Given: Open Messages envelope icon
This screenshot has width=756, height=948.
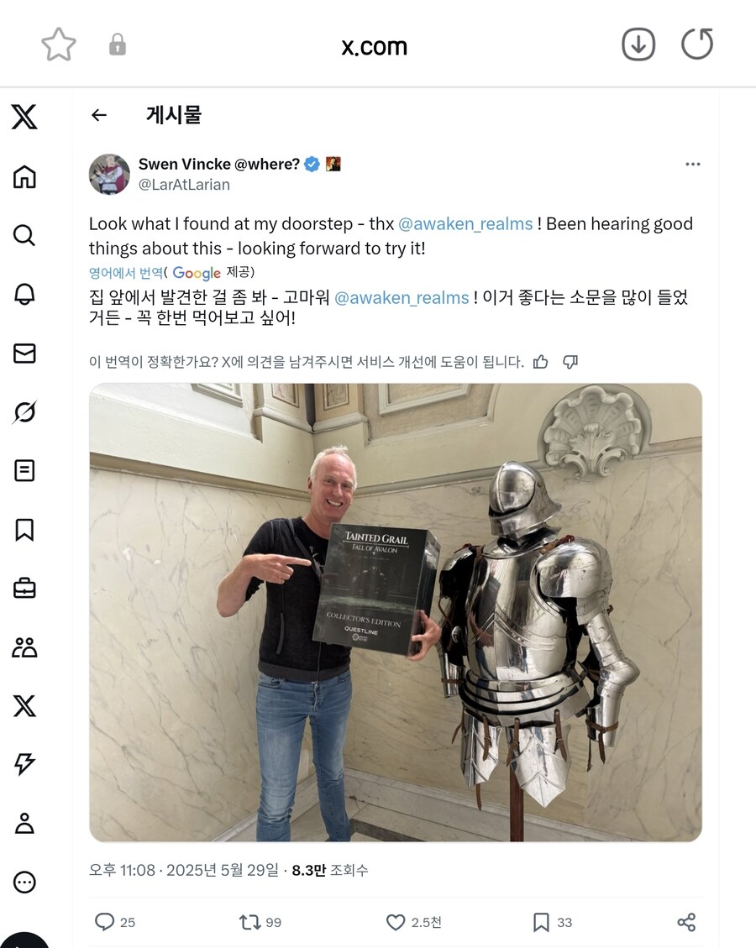Looking at the screenshot, I should pos(24,353).
